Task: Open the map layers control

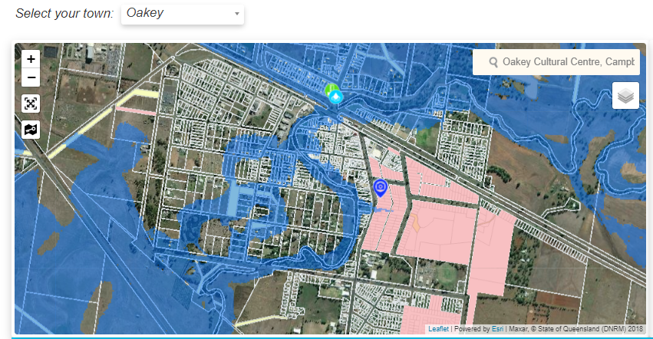Action: tap(625, 96)
